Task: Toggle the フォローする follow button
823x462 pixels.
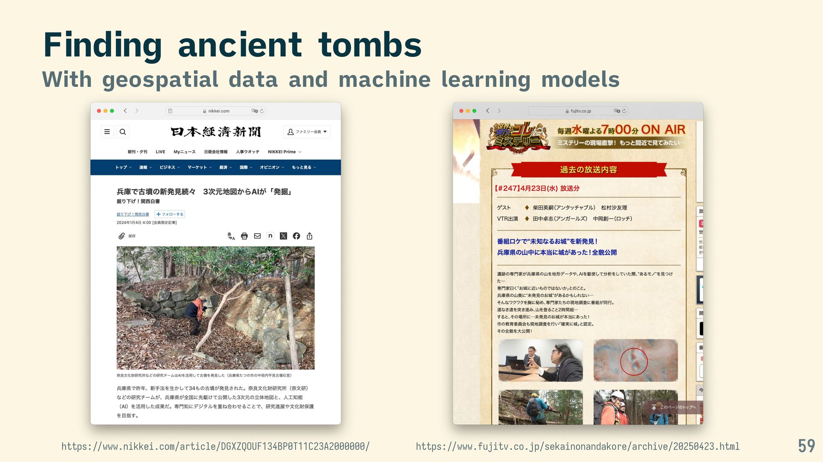Action: point(170,214)
